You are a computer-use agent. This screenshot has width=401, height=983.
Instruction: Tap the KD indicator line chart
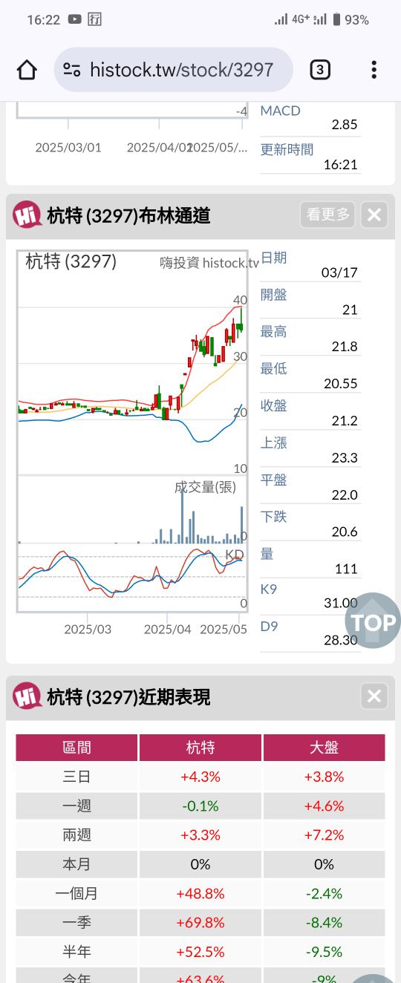pos(133,578)
